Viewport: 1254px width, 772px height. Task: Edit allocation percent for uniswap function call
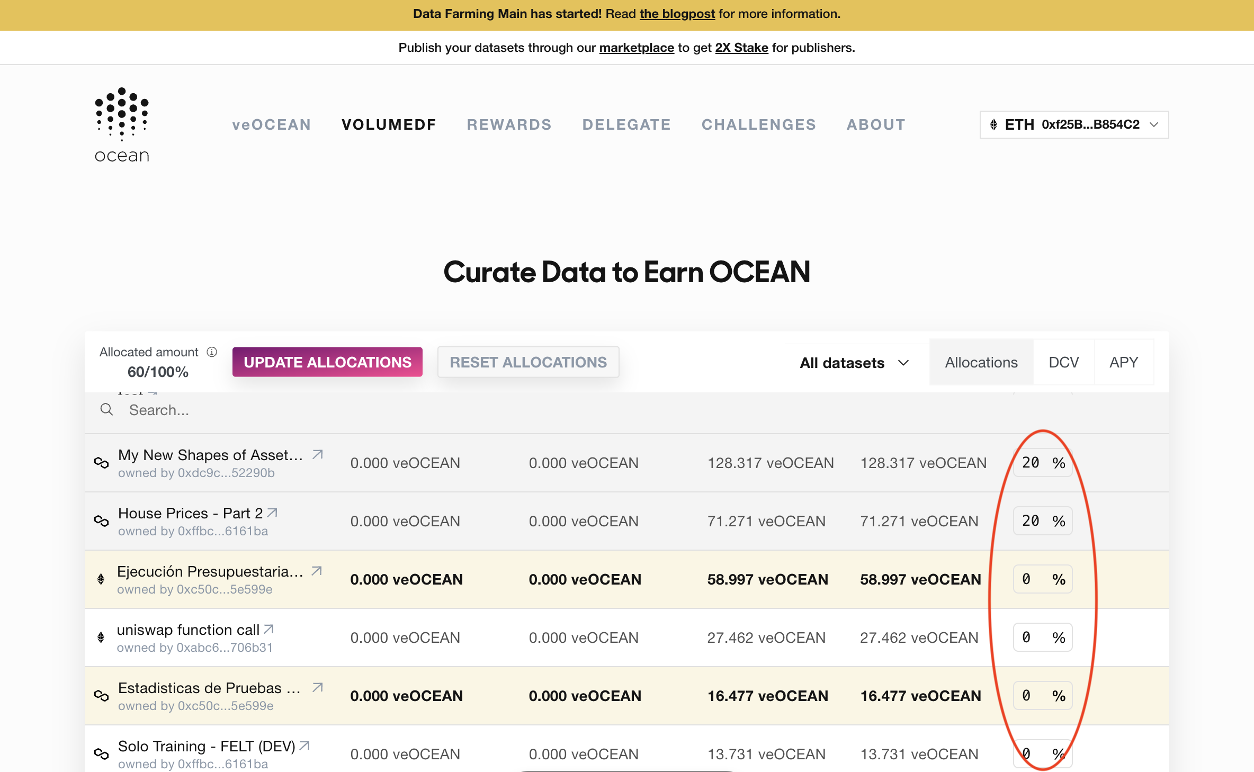coord(1042,638)
